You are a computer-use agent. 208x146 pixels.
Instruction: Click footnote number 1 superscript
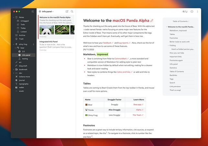(x=107, y=132)
